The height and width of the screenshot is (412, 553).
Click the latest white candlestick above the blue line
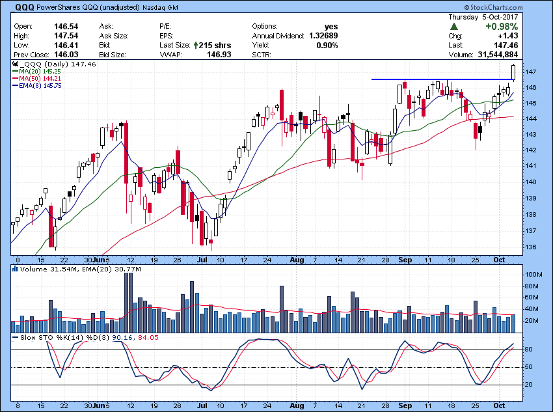pos(513,73)
